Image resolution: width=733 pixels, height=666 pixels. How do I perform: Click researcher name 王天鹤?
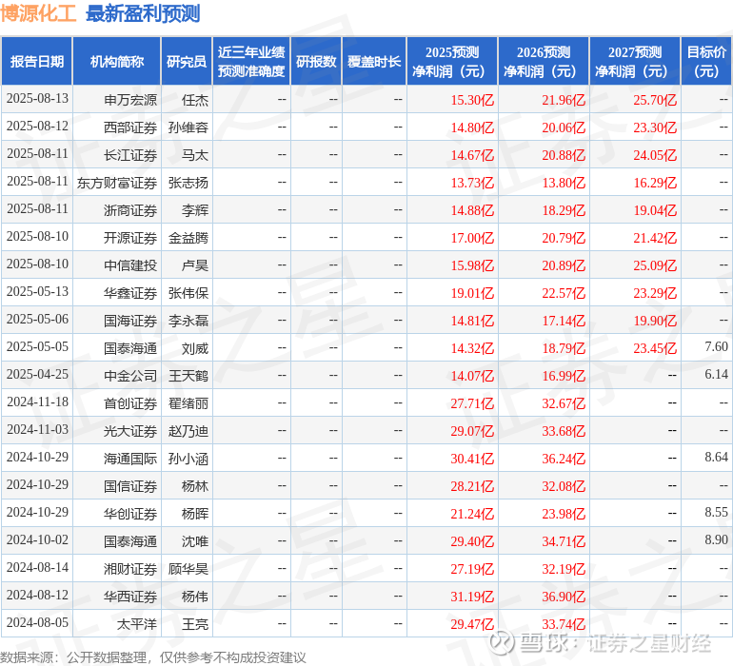tap(188, 376)
